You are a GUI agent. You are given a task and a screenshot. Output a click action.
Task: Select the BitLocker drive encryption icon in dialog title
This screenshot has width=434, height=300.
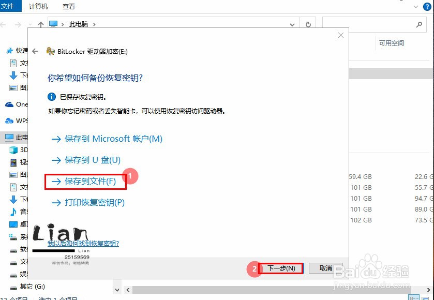click(50, 51)
